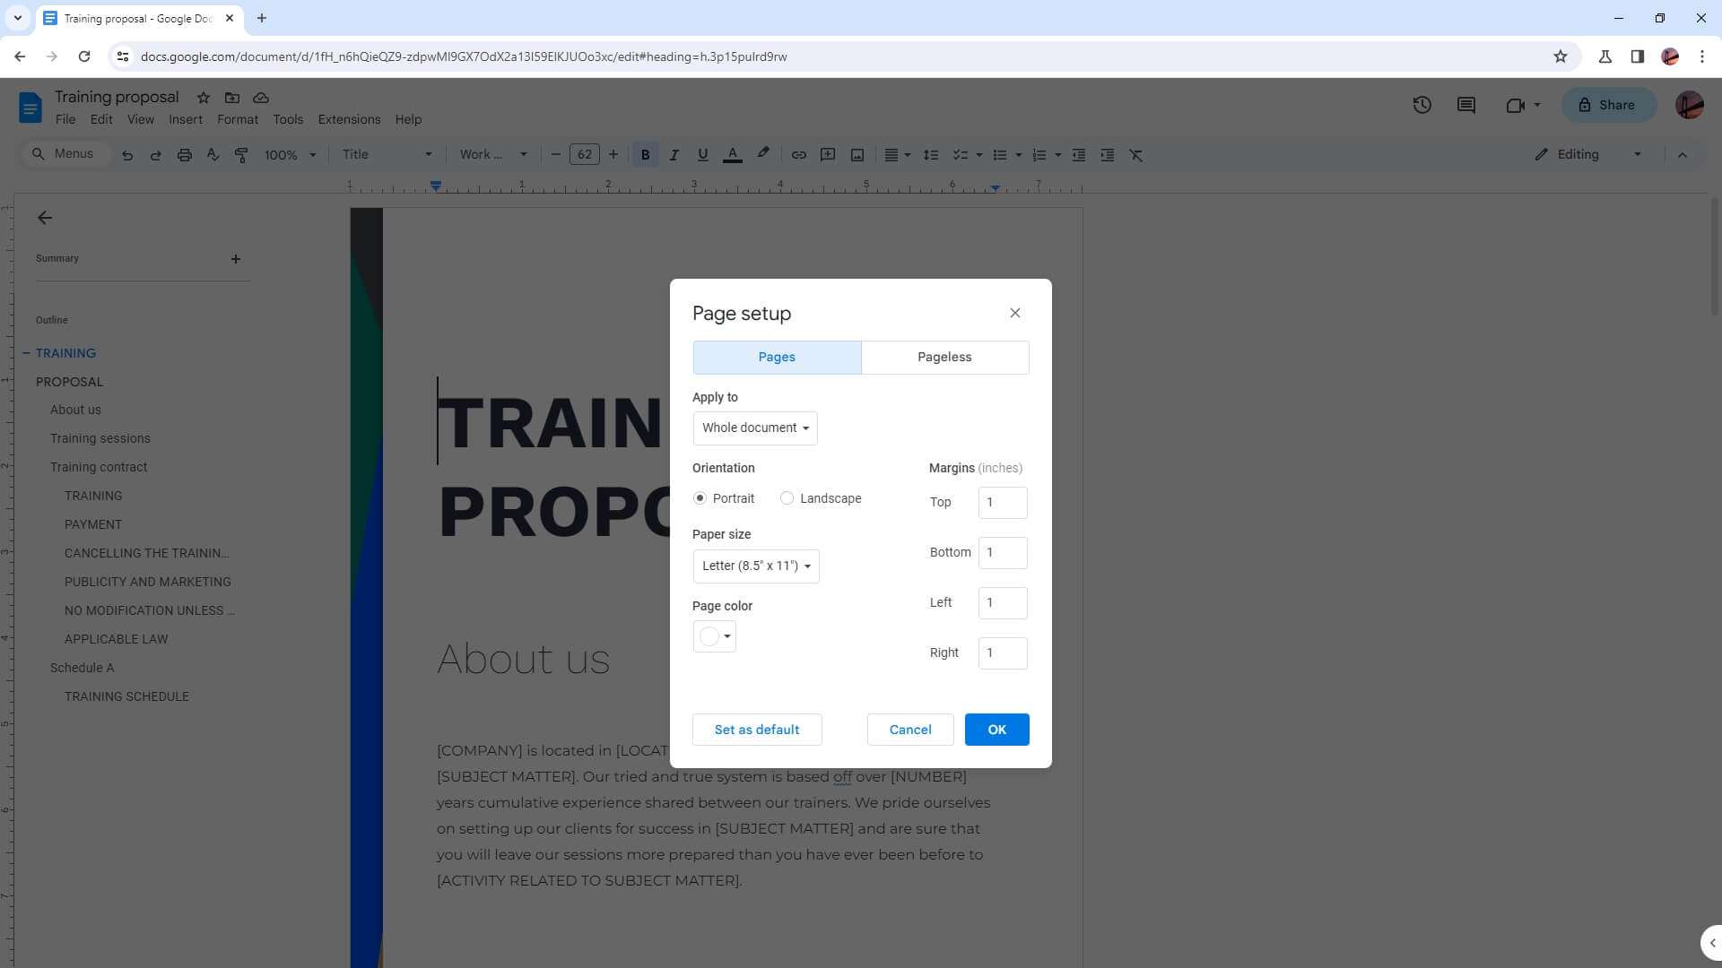Open the Google Docs home icon

click(x=30, y=108)
